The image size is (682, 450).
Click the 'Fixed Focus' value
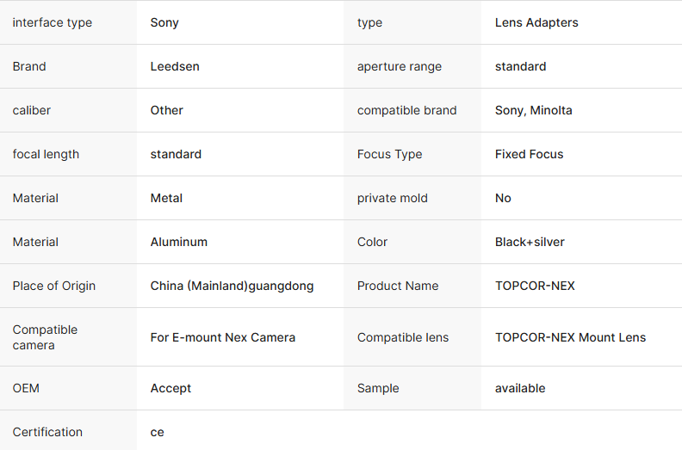pos(530,154)
